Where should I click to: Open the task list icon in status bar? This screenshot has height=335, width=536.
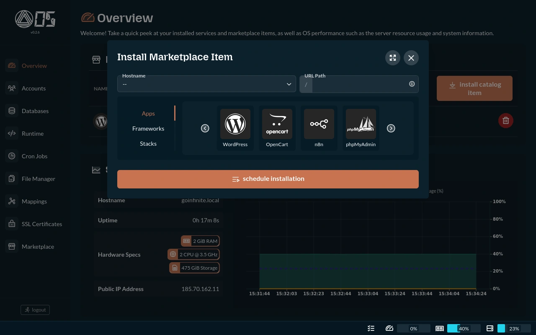point(371,329)
